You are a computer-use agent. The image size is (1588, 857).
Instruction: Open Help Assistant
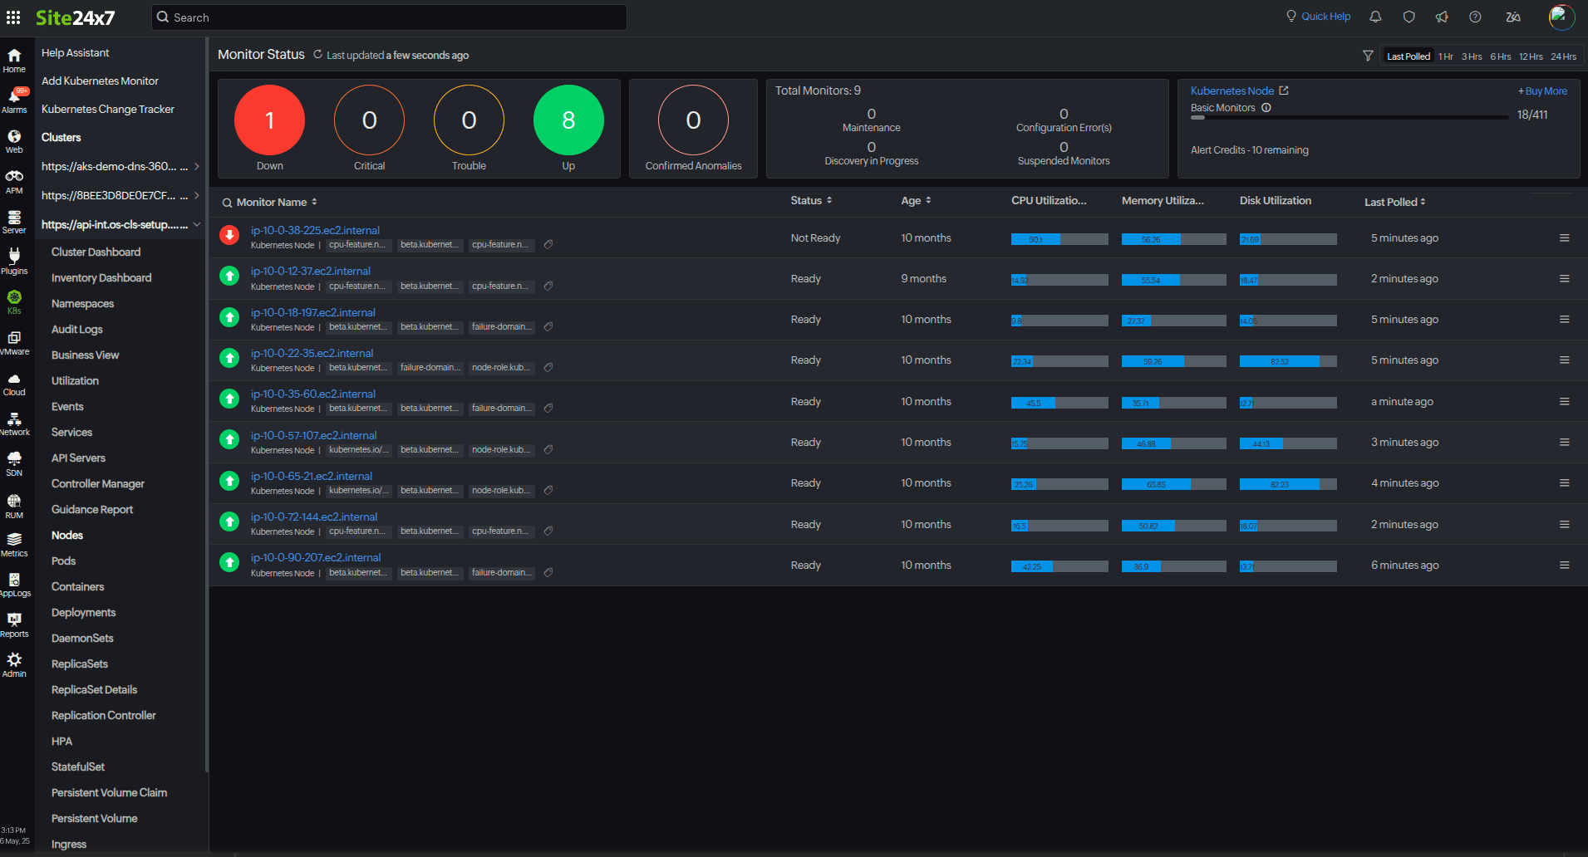point(75,53)
